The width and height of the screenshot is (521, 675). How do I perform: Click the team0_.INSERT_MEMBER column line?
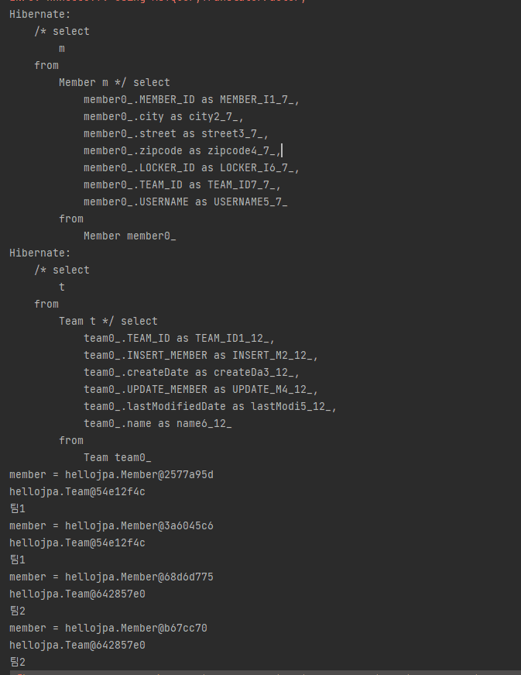click(x=201, y=356)
